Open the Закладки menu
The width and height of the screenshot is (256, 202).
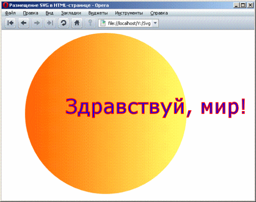coord(71,13)
